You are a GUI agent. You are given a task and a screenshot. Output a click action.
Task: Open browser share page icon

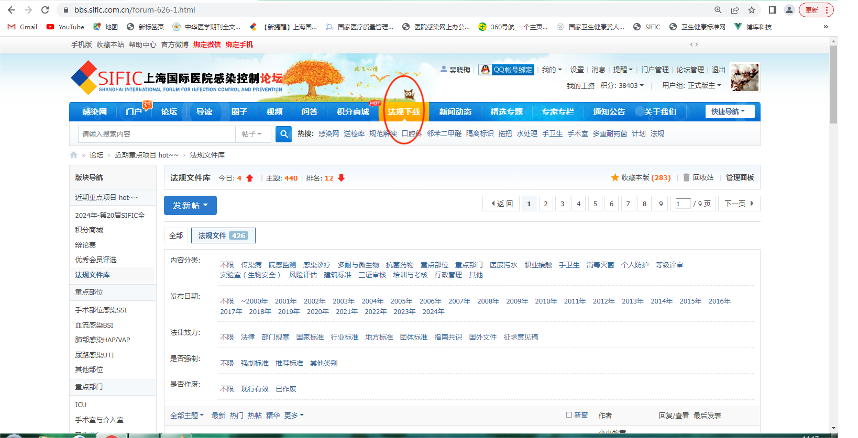[735, 10]
